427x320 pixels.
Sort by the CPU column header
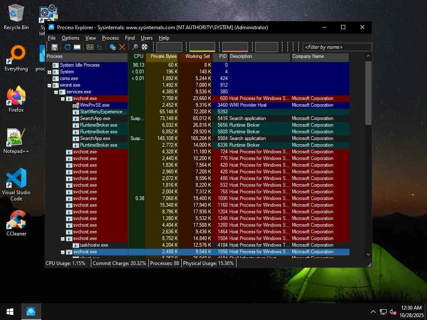tap(137, 56)
